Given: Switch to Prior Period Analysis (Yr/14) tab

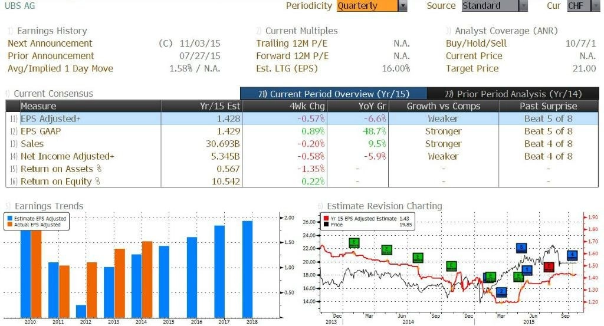Looking at the screenshot, I should [x=513, y=94].
